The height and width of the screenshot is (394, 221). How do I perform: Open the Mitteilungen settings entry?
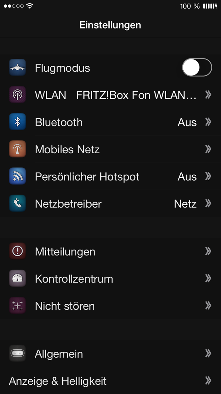pyautogui.click(x=110, y=252)
